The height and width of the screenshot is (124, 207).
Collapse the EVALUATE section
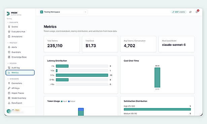pyautogui.click(x=13, y=22)
